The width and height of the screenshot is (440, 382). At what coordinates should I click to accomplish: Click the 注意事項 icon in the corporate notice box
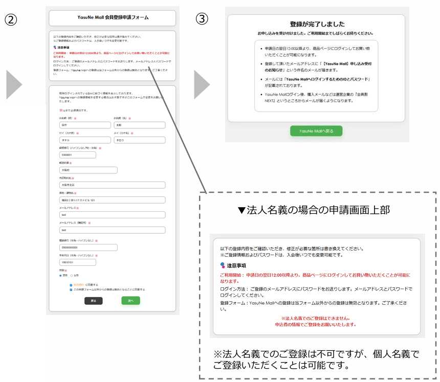pyautogui.click(x=223, y=265)
